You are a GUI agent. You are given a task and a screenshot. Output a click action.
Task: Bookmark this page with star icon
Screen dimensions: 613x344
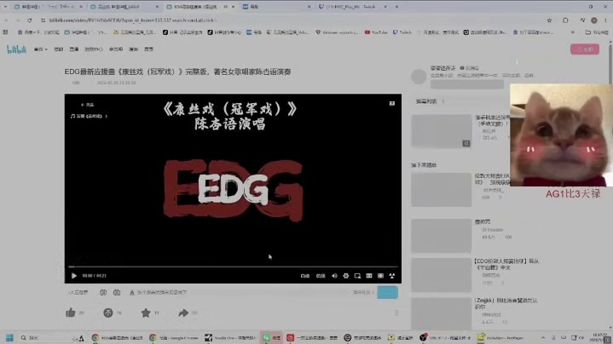click(x=549, y=20)
